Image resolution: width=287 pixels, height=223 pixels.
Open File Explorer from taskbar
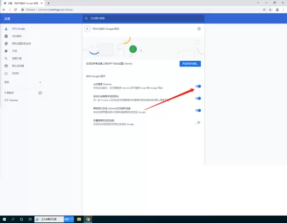(x=79, y=219)
